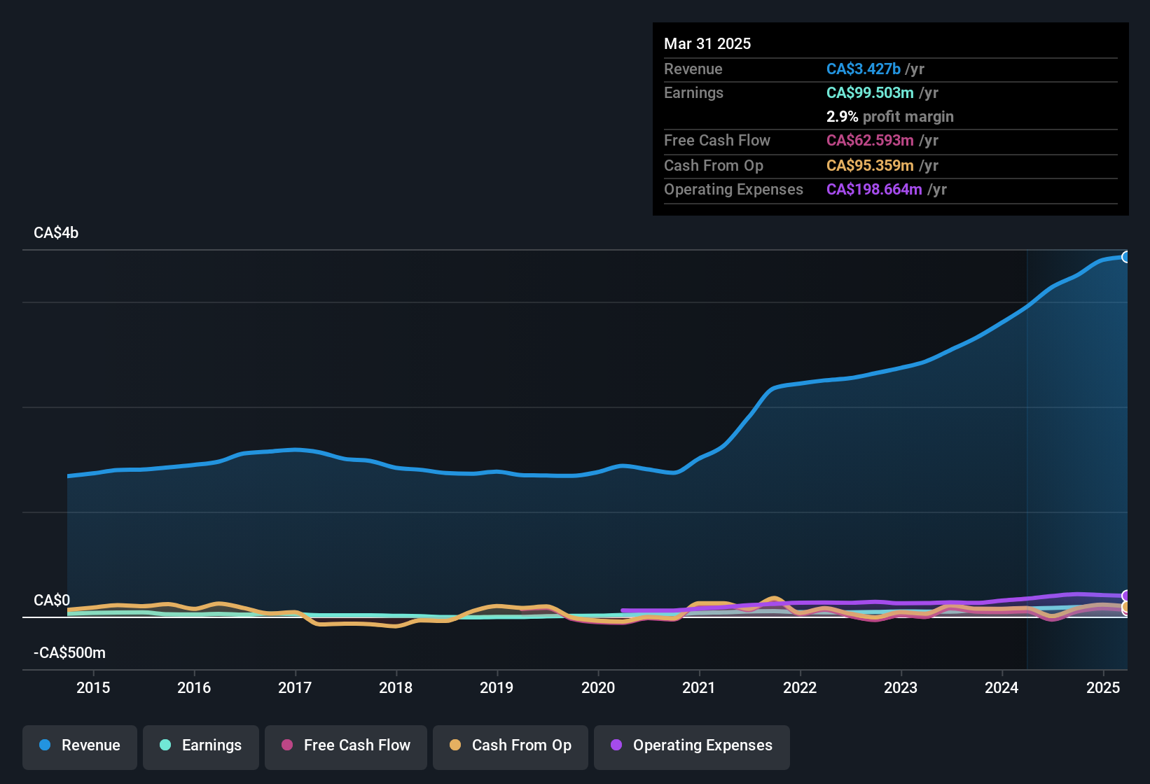The image size is (1150, 784).
Task: Click the 2.9% profit margin text
Action: point(890,116)
